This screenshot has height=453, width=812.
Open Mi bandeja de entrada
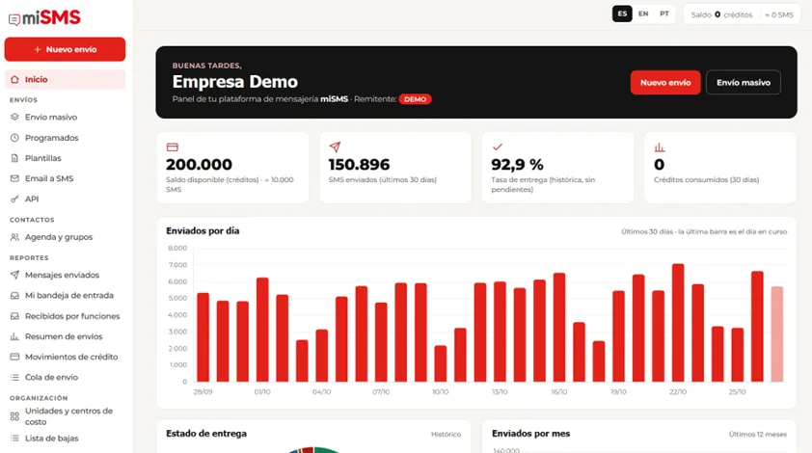(65, 295)
